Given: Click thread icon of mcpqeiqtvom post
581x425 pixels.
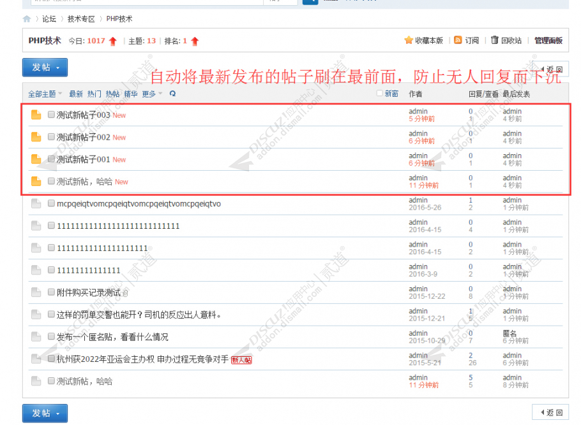Looking at the screenshot, I should pyautogui.click(x=36, y=204).
